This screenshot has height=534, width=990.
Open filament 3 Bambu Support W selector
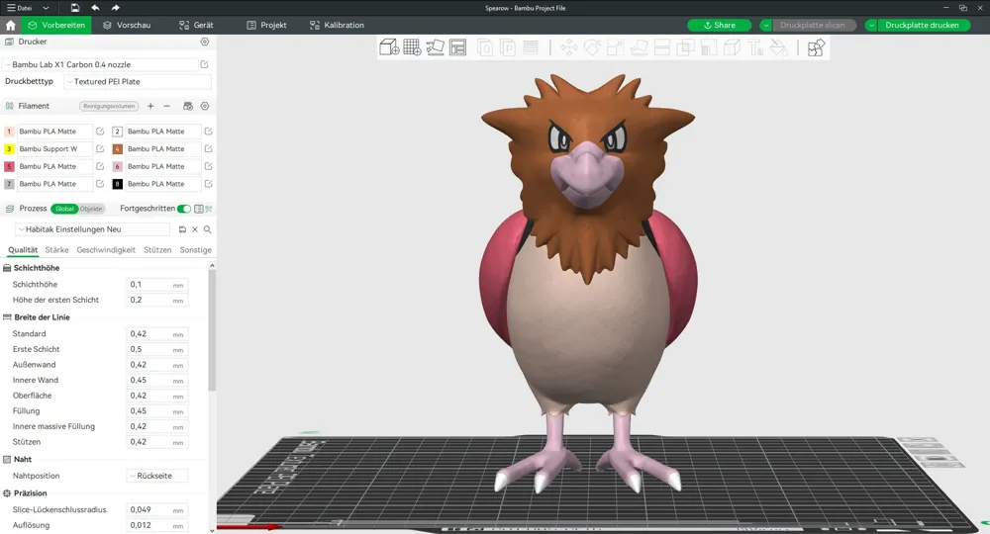click(54, 148)
